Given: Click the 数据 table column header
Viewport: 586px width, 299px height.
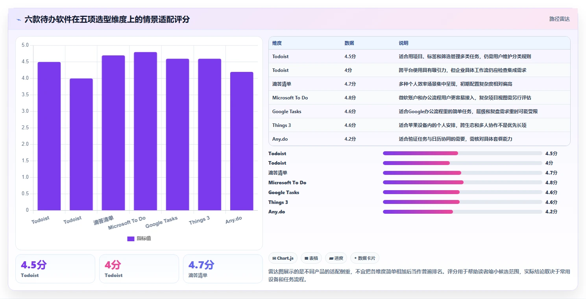Looking at the screenshot, I should [349, 43].
